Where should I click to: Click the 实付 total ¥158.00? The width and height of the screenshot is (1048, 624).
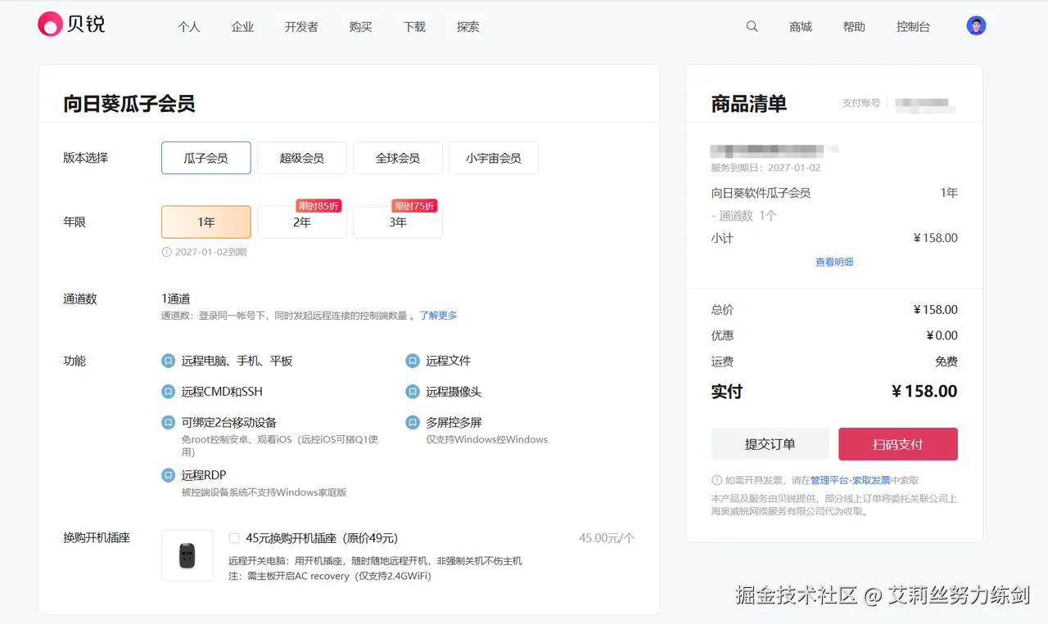pyautogui.click(x=924, y=391)
